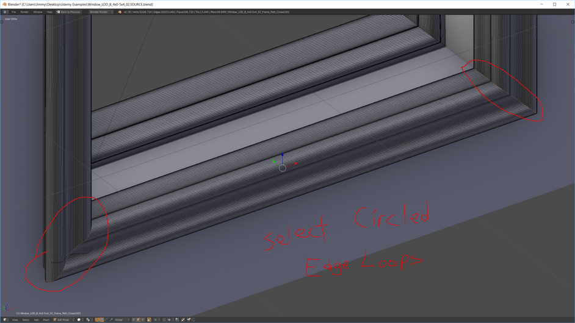Switch to vertex select mode
Screen dimensions: 575x323
[x=134, y=320]
